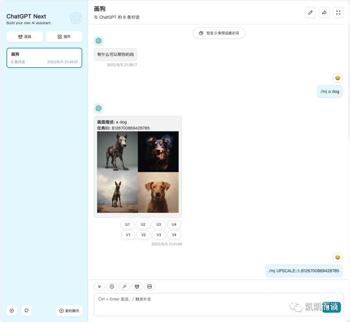Click the V3 variation button
Image resolution: width=350 pixels, height=322 pixels.
tap(159, 235)
